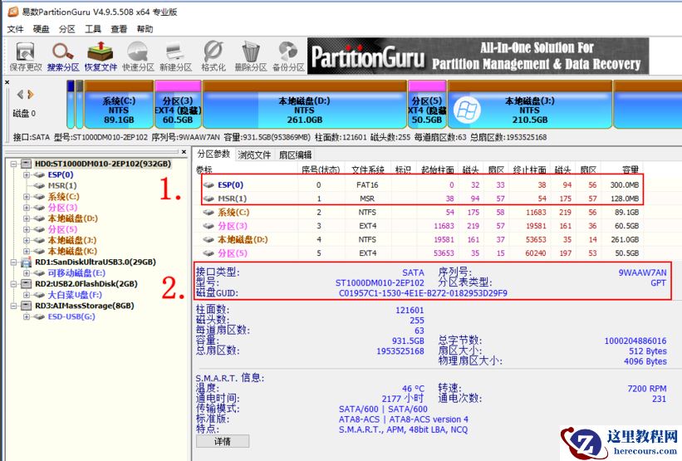Viewport: 682px width, 461px height.
Task: Open the 分区 (Partition) menu
Action: pos(67,29)
